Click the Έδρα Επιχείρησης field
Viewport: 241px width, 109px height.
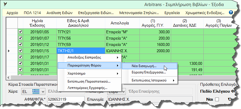click(x=160, y=92)
